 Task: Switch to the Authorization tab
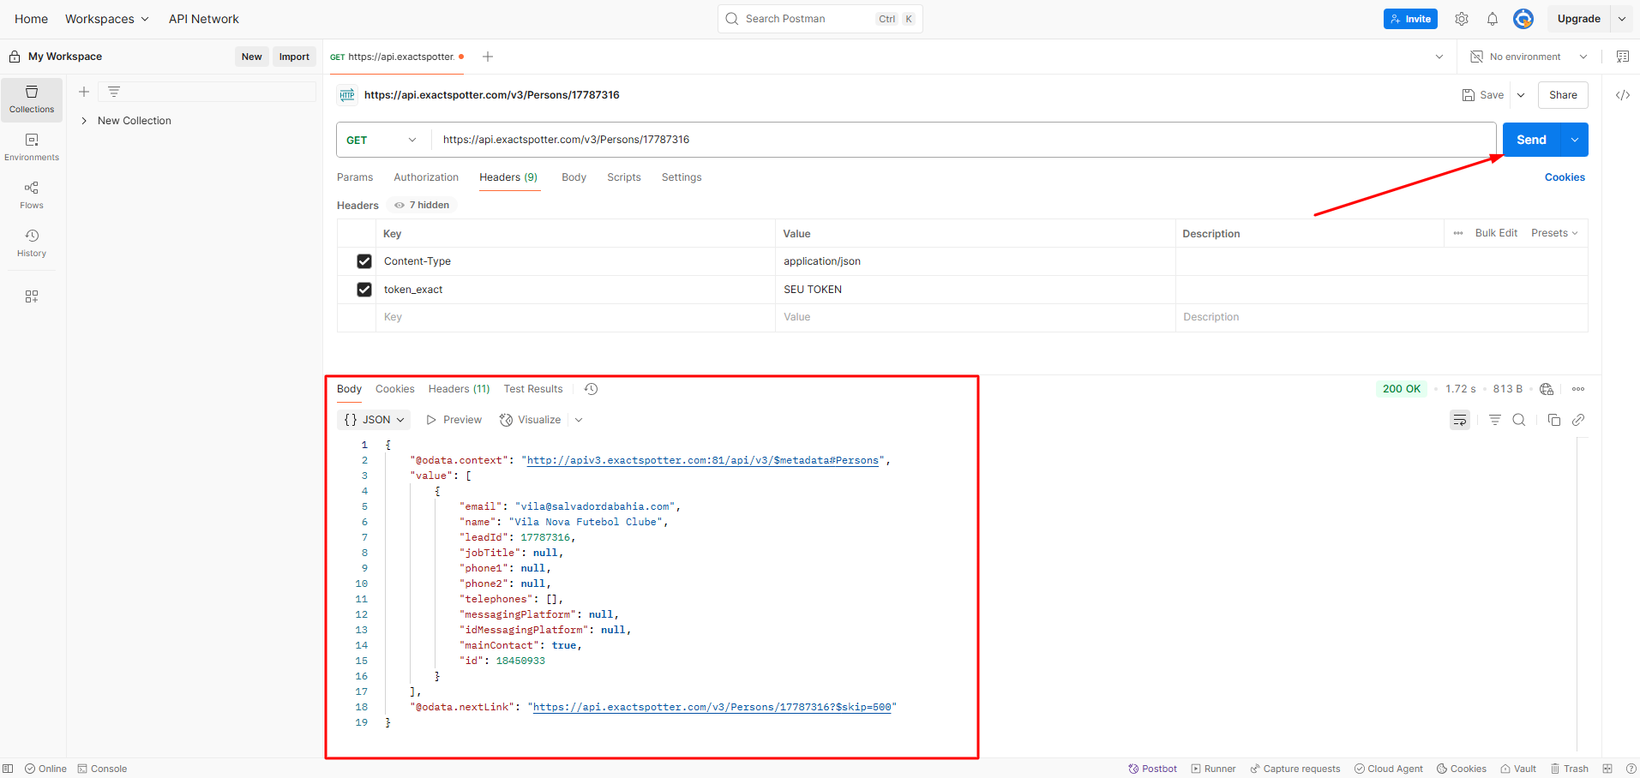tap(426, 177)
